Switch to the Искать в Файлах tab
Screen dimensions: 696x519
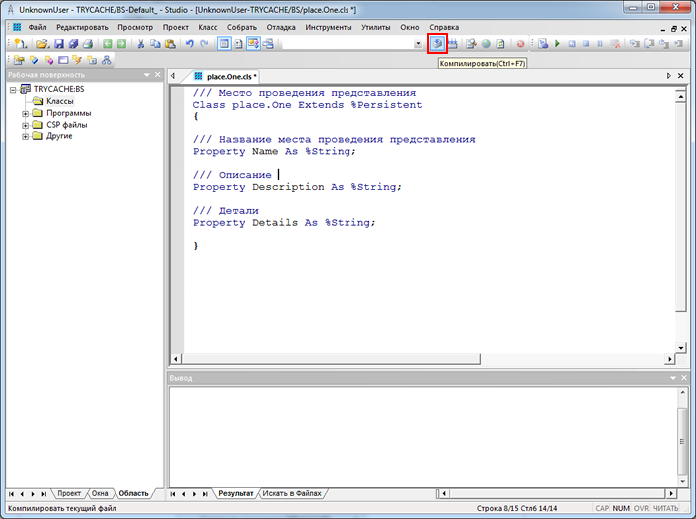coord(292,493)
